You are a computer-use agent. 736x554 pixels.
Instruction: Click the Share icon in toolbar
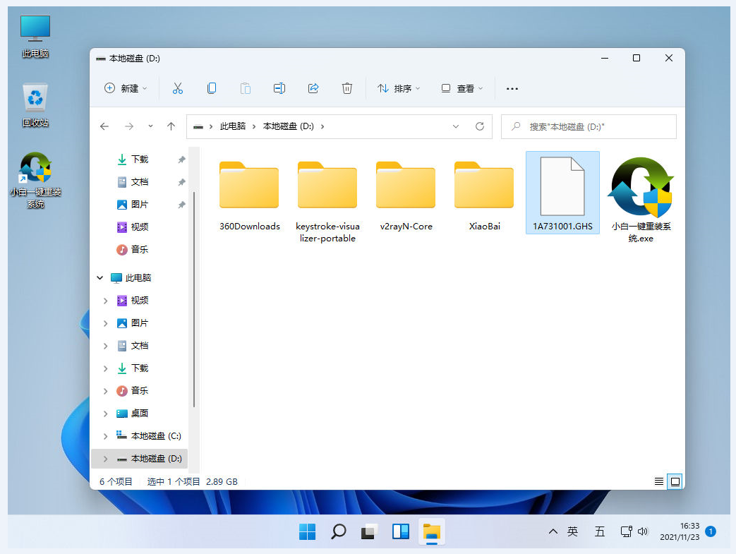[x=313, y=88]
